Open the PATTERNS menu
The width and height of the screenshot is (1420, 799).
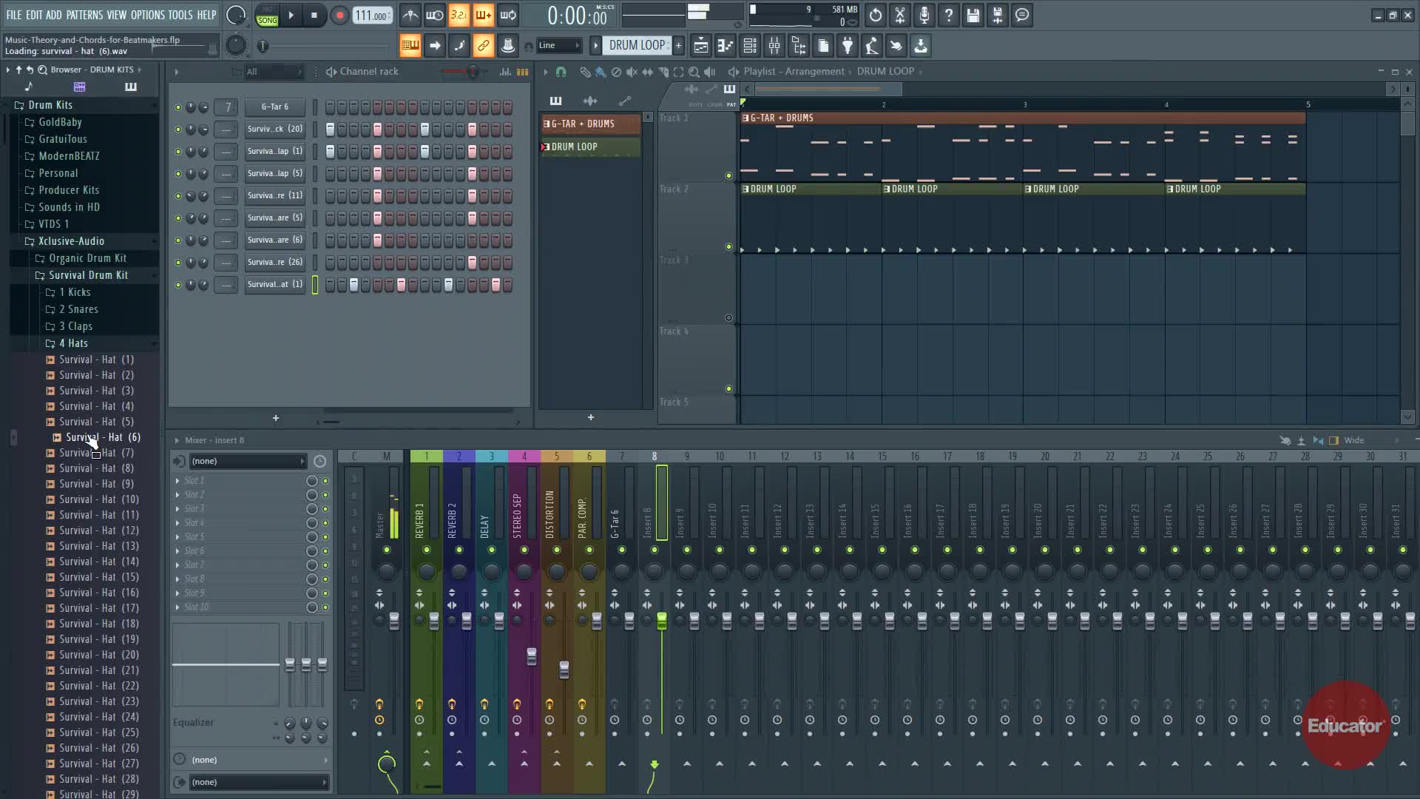tap(84, 15)
